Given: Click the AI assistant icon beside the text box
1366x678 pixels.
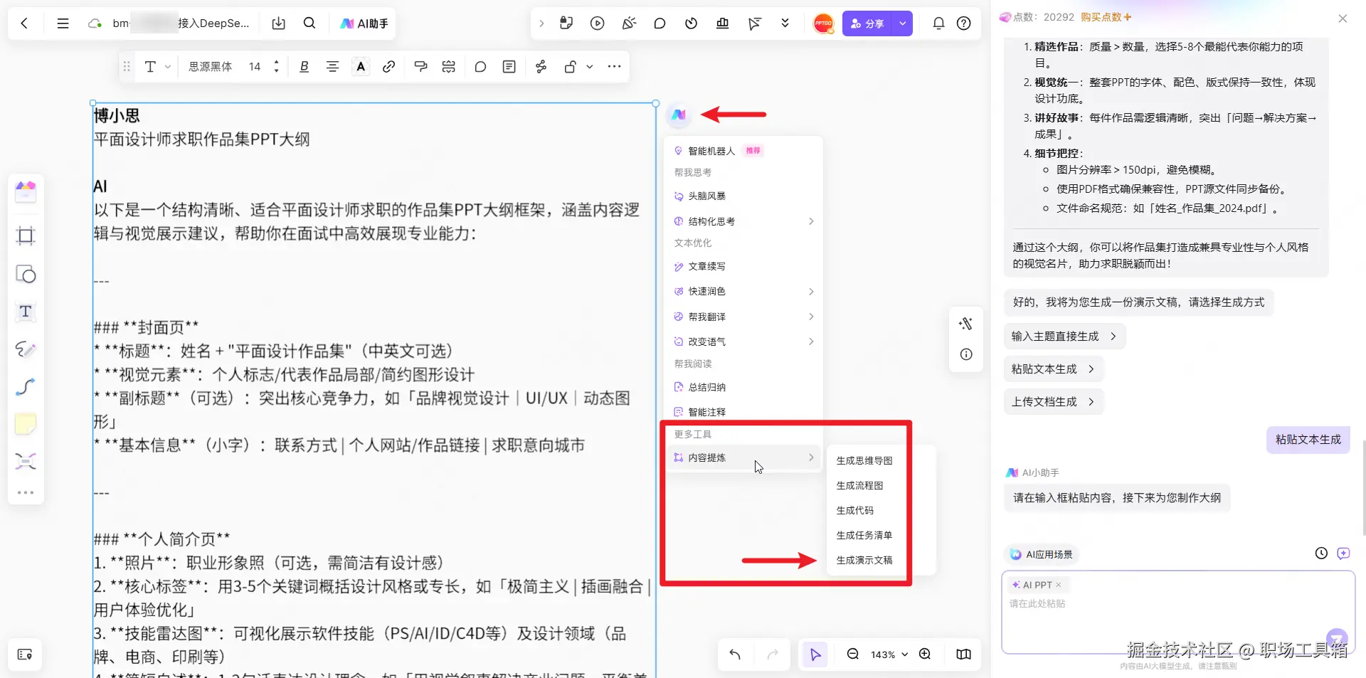Looking at the screenshot, I should [679, 115].
